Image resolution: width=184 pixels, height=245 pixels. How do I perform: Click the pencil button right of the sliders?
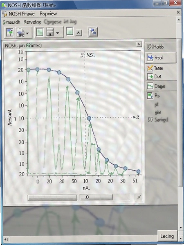(139, 197)
